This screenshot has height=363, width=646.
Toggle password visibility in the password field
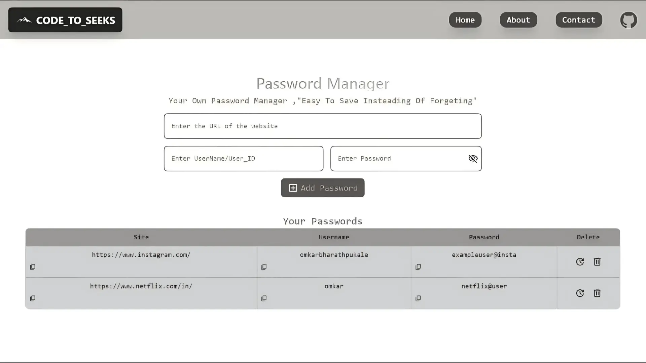click(473, 158)
